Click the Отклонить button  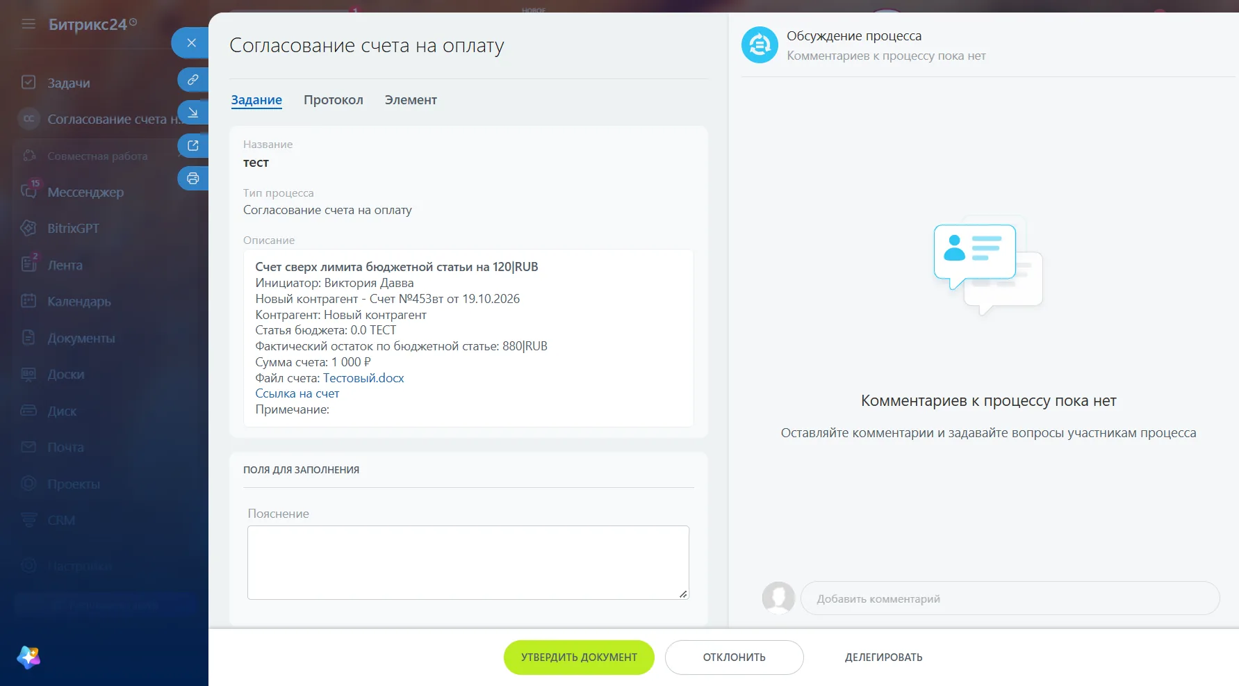(x=735, y=658)
